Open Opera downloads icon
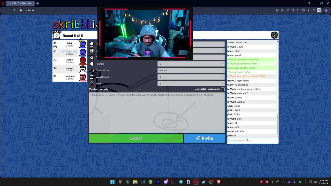The height and width of the screenshot is (186, 331). (309, 10)
